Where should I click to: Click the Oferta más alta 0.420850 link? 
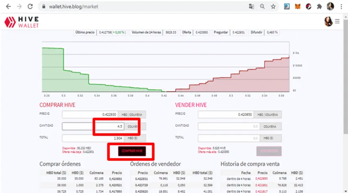pos(213,152)
